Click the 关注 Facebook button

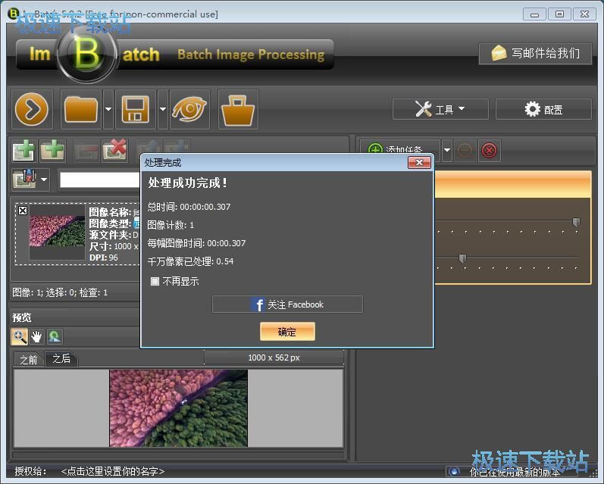287,304
